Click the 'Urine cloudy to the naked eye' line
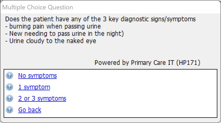This screenshot has height=123, width=221. click(x=51, y=41)
